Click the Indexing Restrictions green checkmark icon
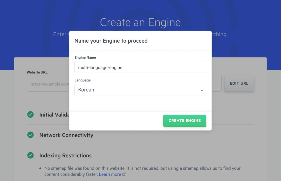Image resolution: width=281 pixels, height=181 pixels. tap(30, 155)
